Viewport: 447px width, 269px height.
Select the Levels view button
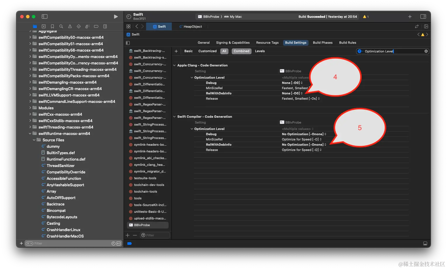(260, 51)
